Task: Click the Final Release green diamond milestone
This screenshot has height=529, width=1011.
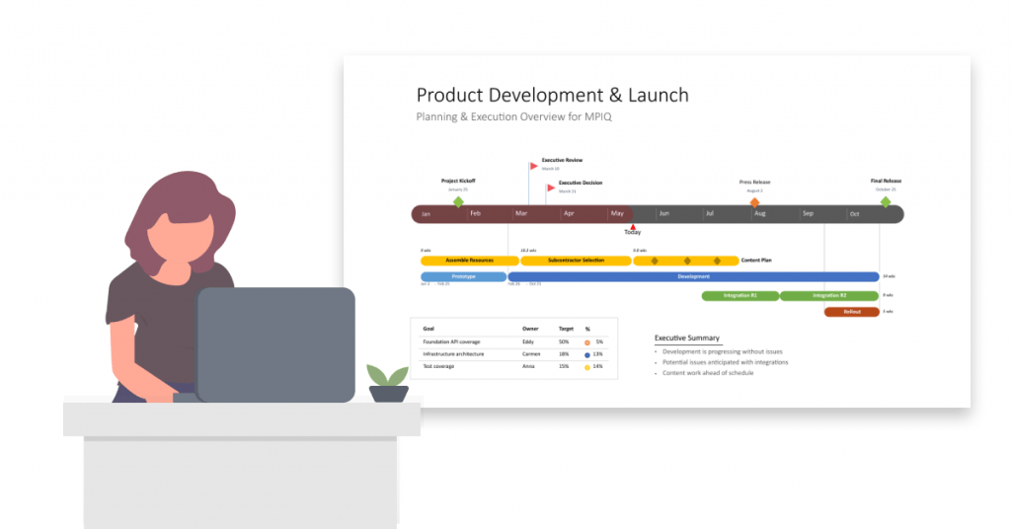Action: click(x=885, y=202)
